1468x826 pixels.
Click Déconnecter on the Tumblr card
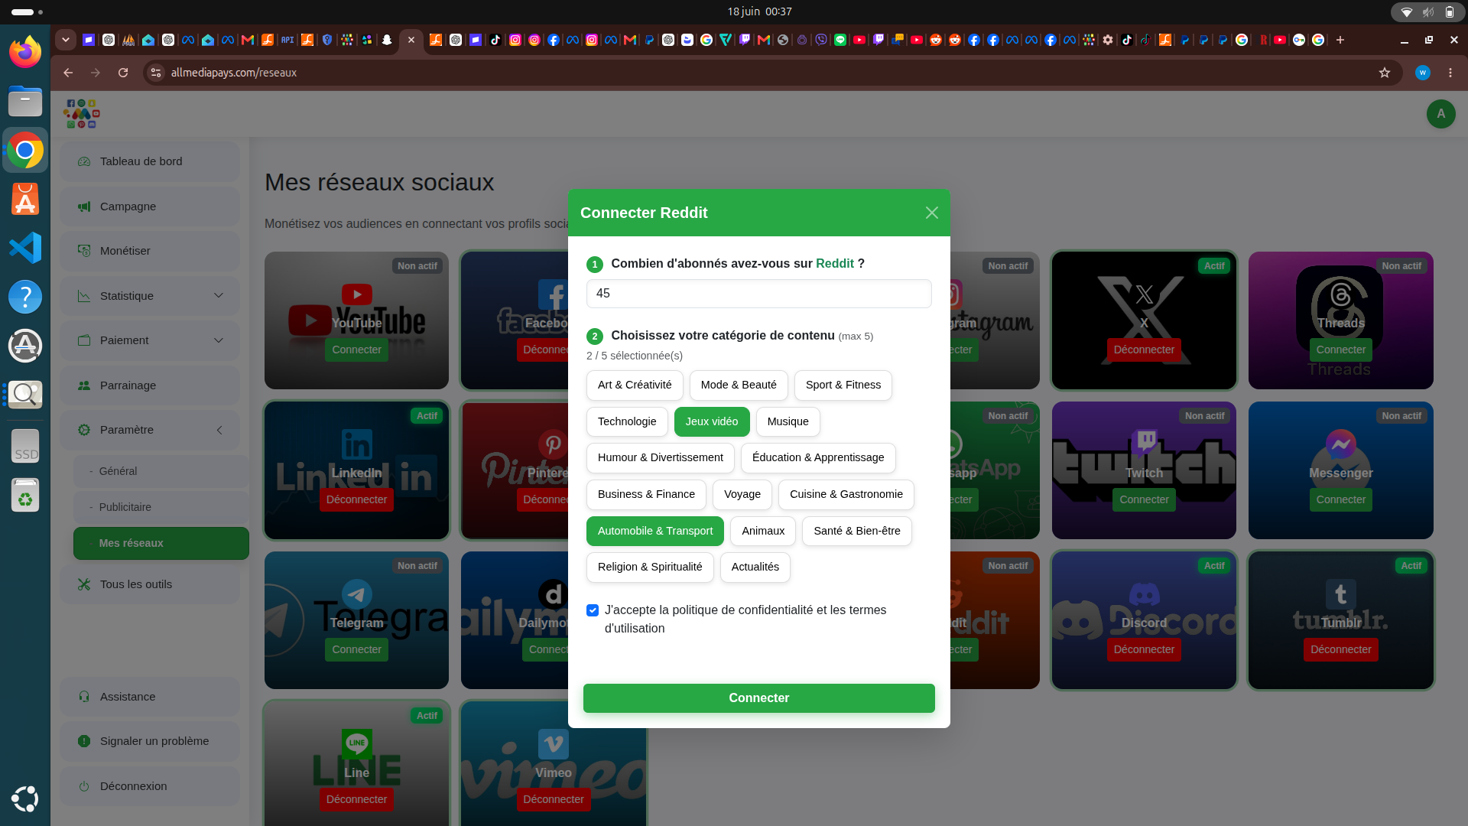point(1340,649)
